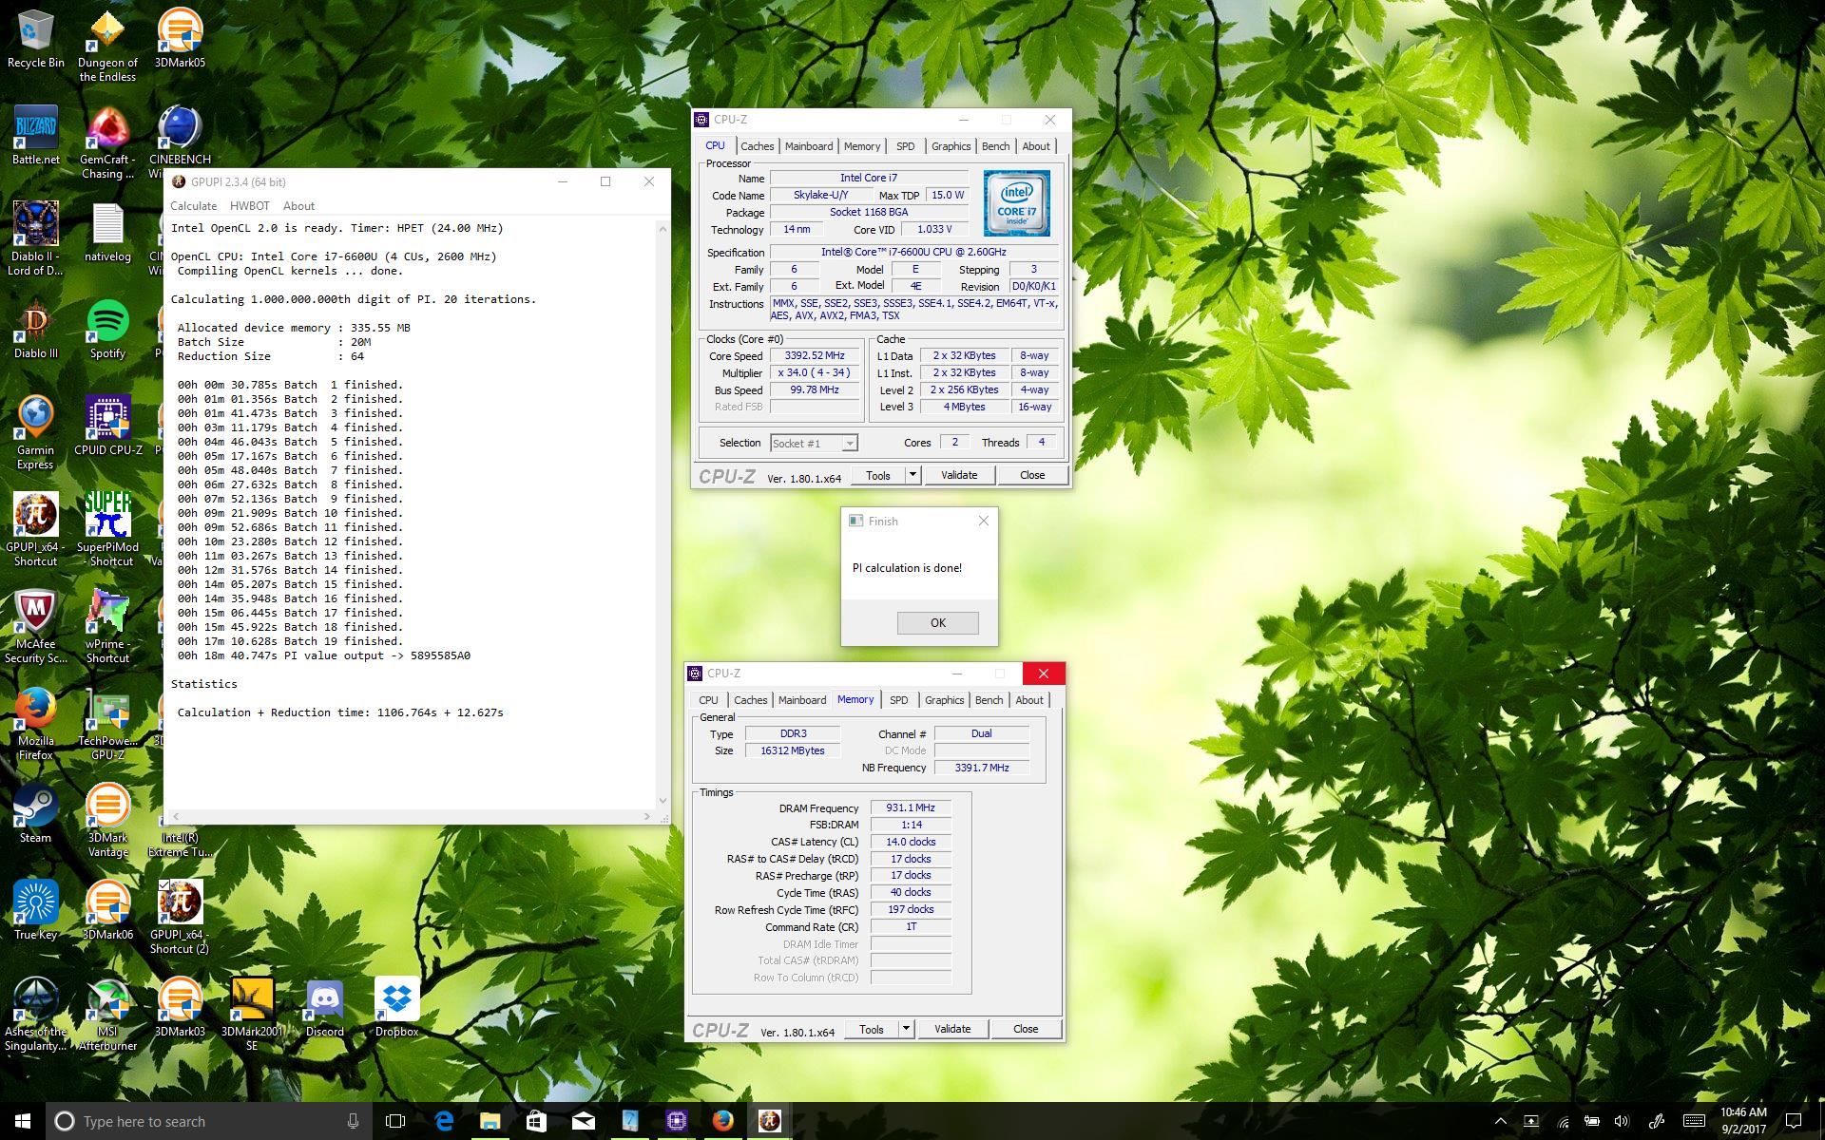Image resolution: width=1825 pixels, height=1140 pixels.
Task: Click OK in the Finish dialog
Action: point(938,623)
